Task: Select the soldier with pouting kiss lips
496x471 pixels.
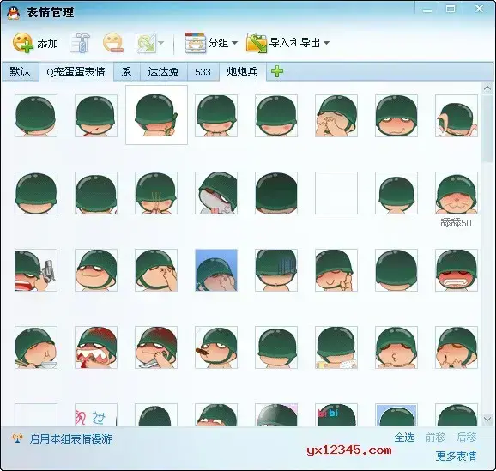Action: [x=396, y=347]
